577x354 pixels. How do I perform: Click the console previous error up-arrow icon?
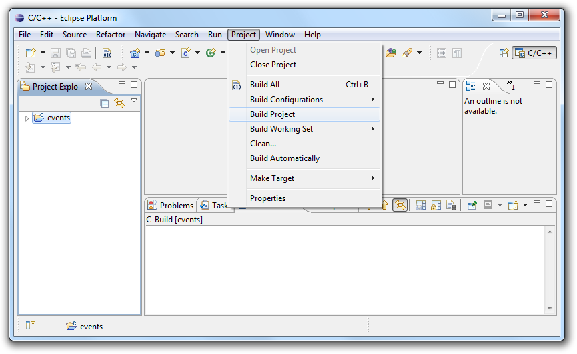click(x=385, y=205)
